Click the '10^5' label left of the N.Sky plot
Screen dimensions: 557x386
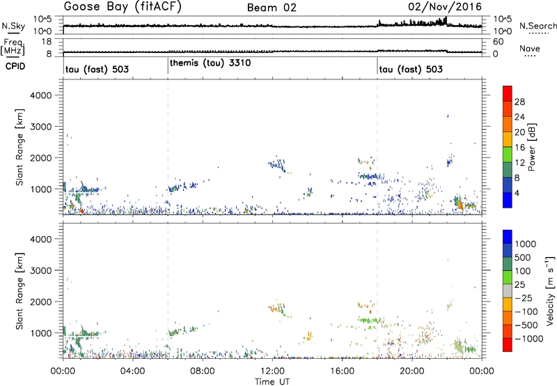(42, 20)
